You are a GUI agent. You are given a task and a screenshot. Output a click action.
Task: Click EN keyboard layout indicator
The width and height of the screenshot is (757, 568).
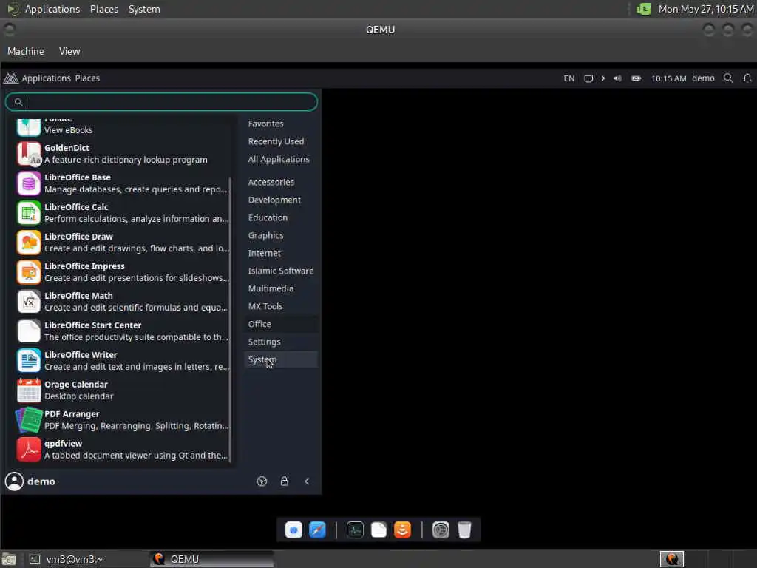click(x=568, y=78)
